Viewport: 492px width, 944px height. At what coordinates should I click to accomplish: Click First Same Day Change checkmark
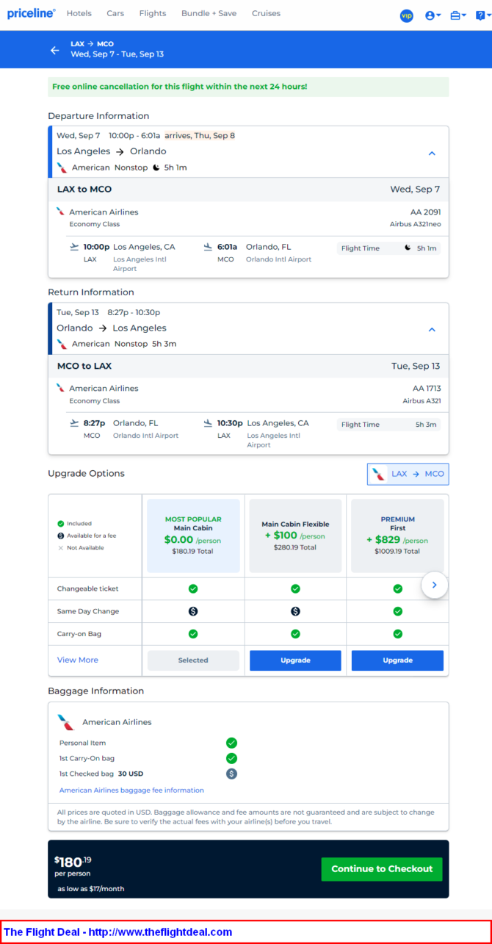pos(397,611)
